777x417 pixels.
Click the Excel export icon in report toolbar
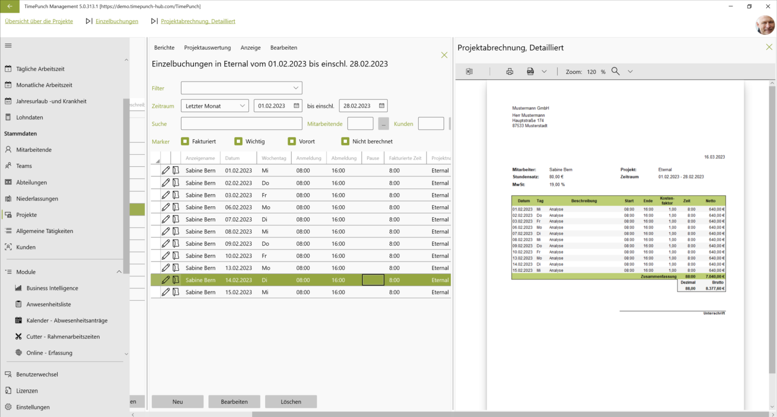(469, 72)
